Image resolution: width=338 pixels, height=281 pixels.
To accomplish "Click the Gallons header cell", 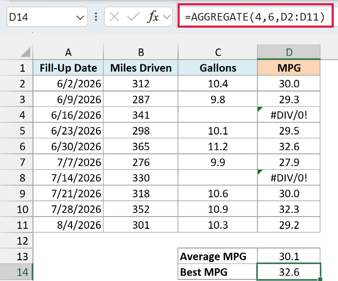I will (x=218, y=68).
